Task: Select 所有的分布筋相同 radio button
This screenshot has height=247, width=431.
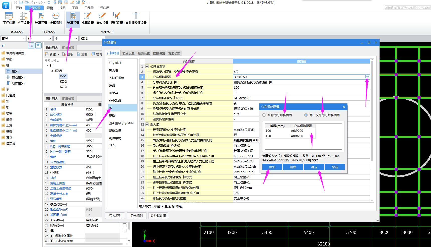Action: [x=264, y=115]
